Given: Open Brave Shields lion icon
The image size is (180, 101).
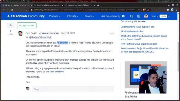Looking at the screenshot, I should [x=144, y=10].
